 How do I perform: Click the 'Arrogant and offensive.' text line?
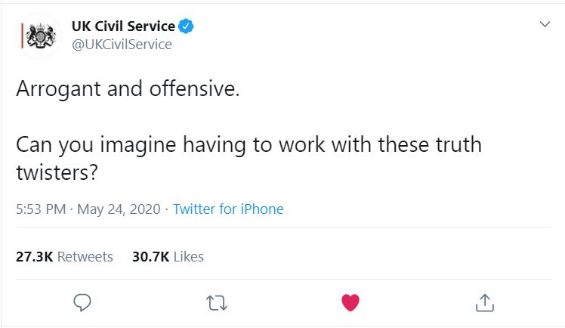tap(128, 88)
